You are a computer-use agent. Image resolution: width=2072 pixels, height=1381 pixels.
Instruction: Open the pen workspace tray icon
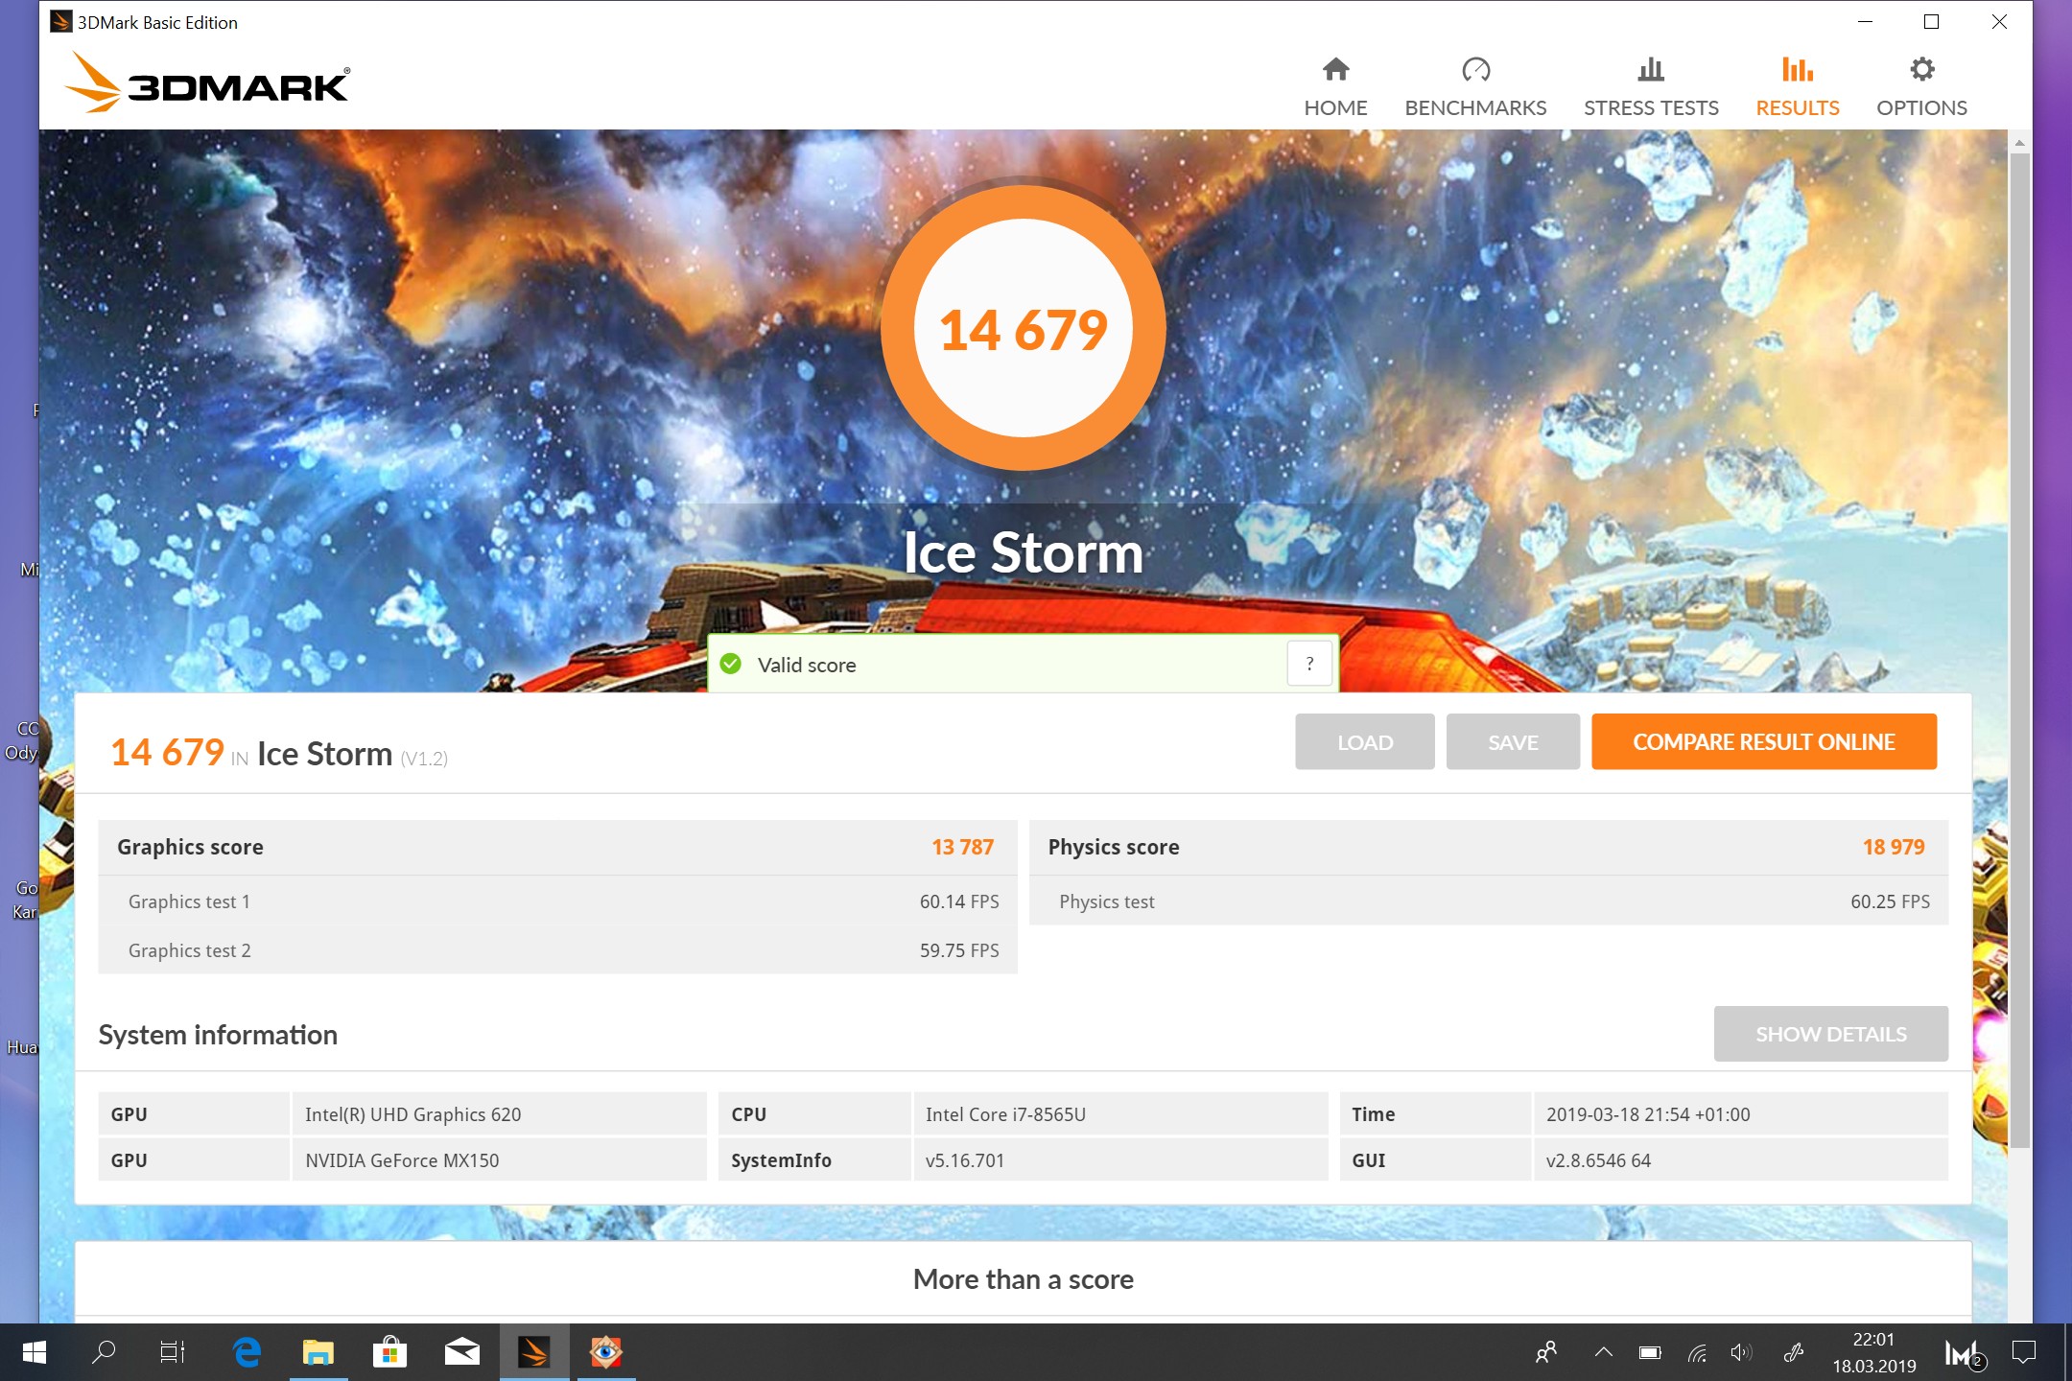(x=1793, y=1352)
